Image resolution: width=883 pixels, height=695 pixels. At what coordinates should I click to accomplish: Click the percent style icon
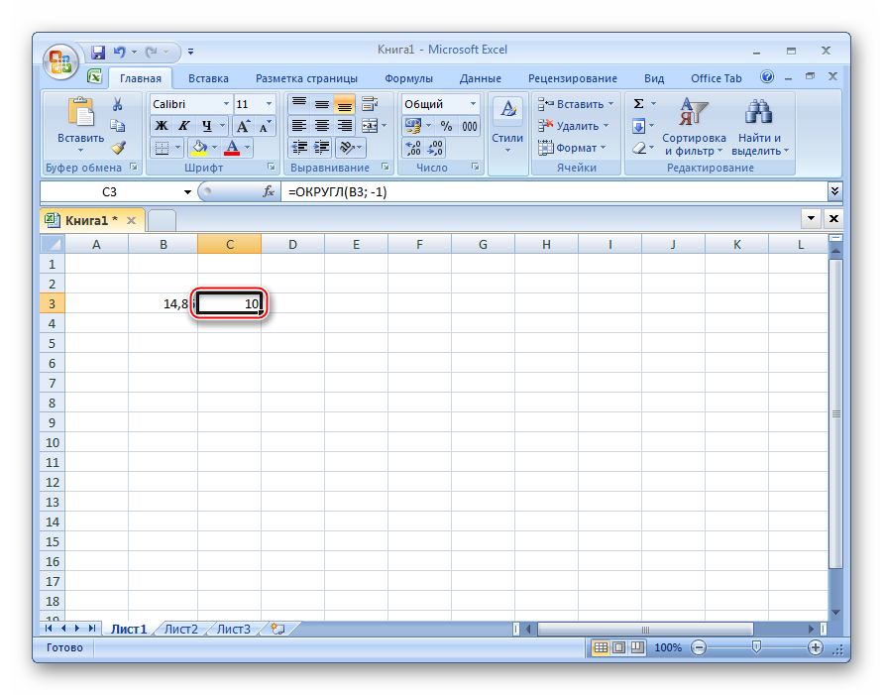click(446, 126)
